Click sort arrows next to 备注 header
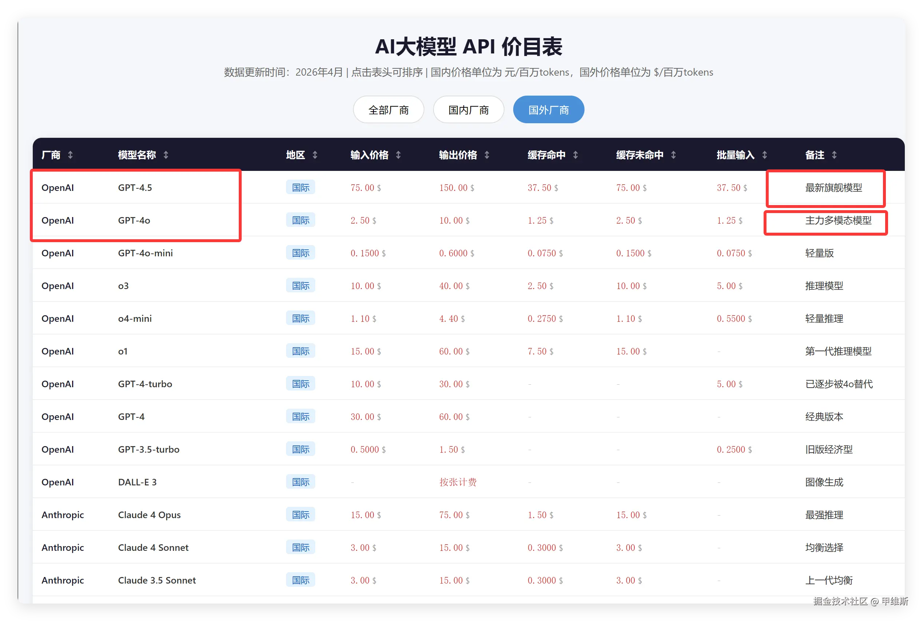Viewport: 923px width, 621px height. [x=834, y=155]
